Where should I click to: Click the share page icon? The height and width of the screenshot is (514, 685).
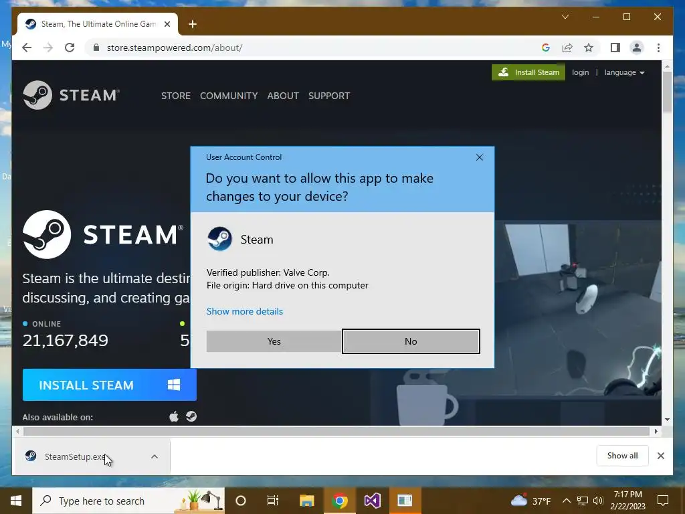(567, 48)
